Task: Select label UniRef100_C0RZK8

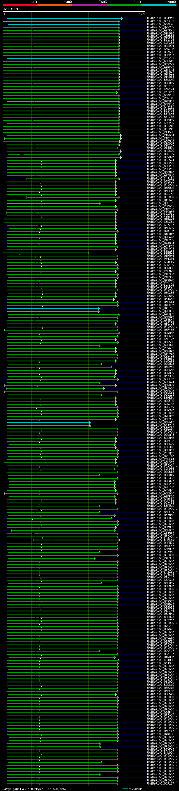Action: (x=160, y=404)
